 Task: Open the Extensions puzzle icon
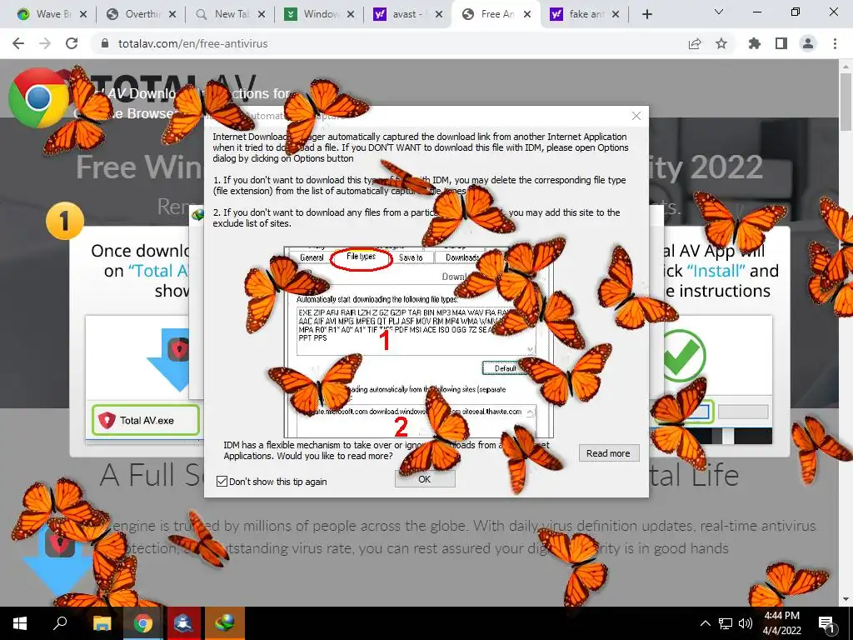pyautogui.click(x=755, y=43)
